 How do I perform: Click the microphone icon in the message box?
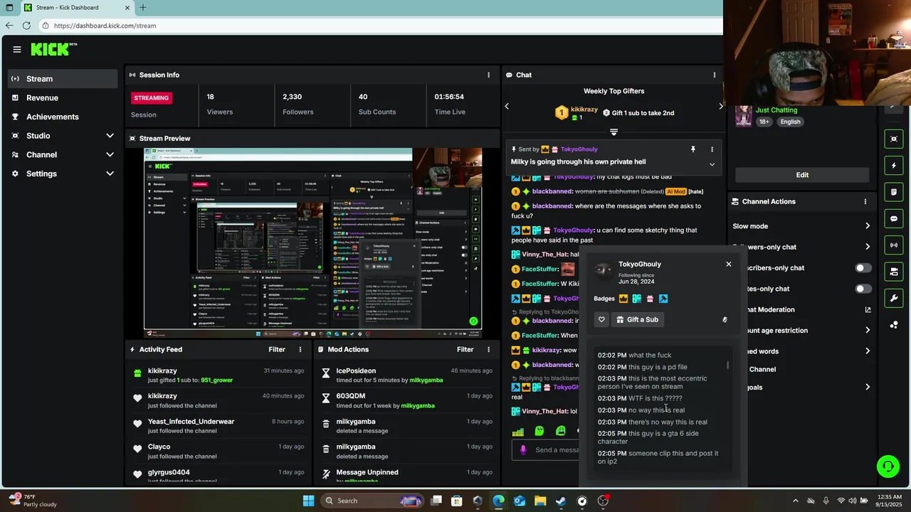click(523, 449)
